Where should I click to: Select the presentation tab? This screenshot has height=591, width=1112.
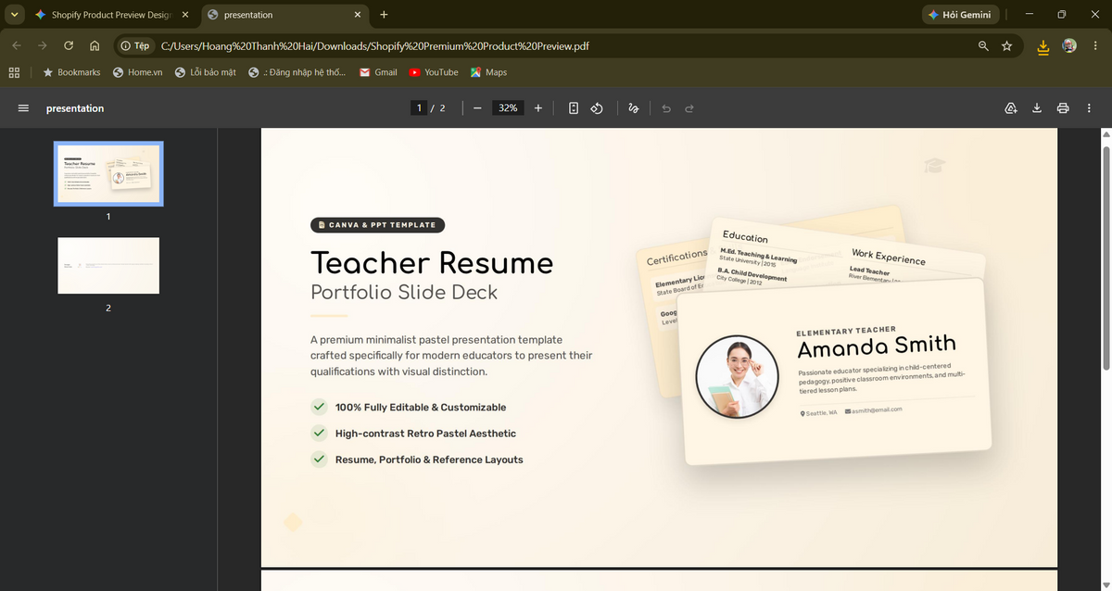284,15
